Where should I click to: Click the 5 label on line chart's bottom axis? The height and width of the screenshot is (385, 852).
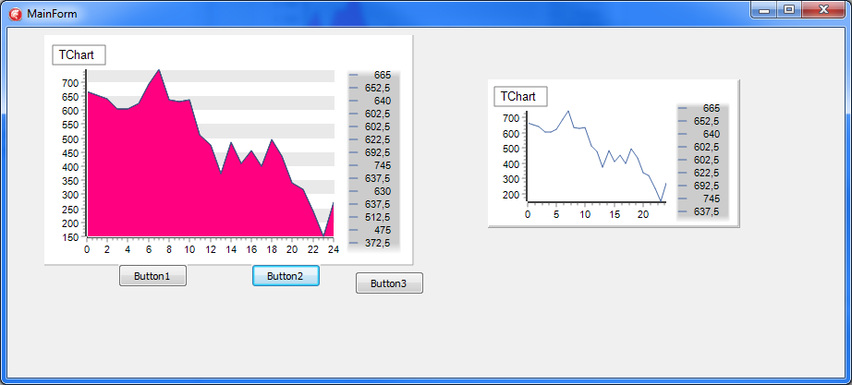click(x=556, y=214)
